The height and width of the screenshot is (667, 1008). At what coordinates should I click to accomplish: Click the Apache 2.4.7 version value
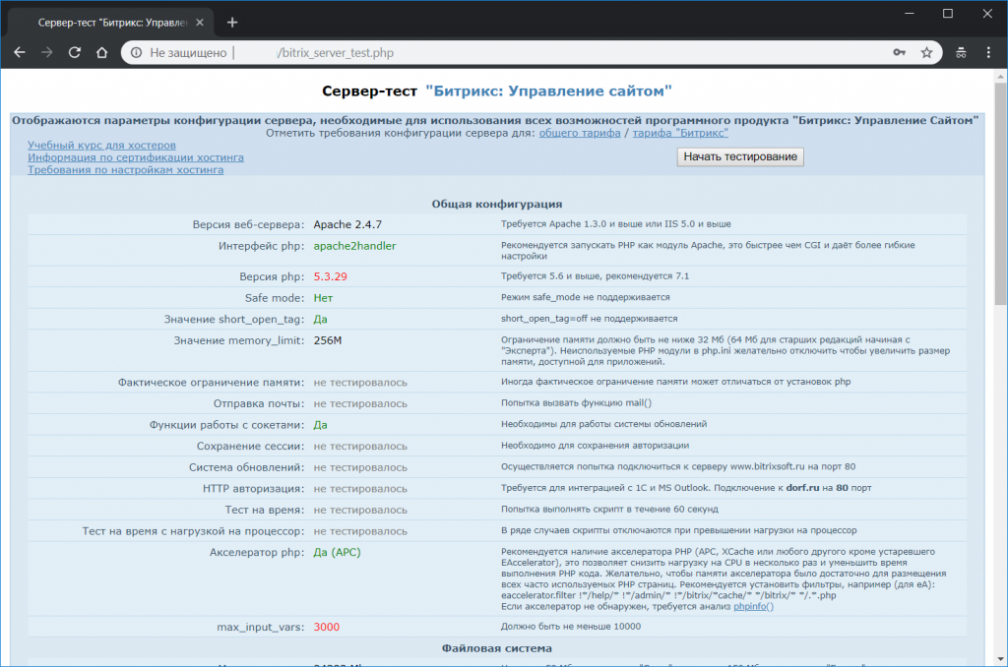click(347, 224)
